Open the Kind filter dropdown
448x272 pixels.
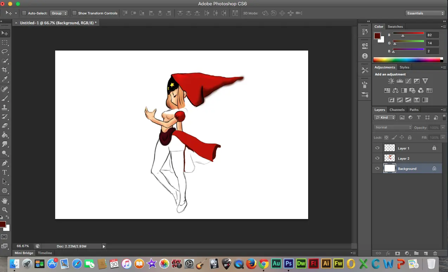coord(385,118)
